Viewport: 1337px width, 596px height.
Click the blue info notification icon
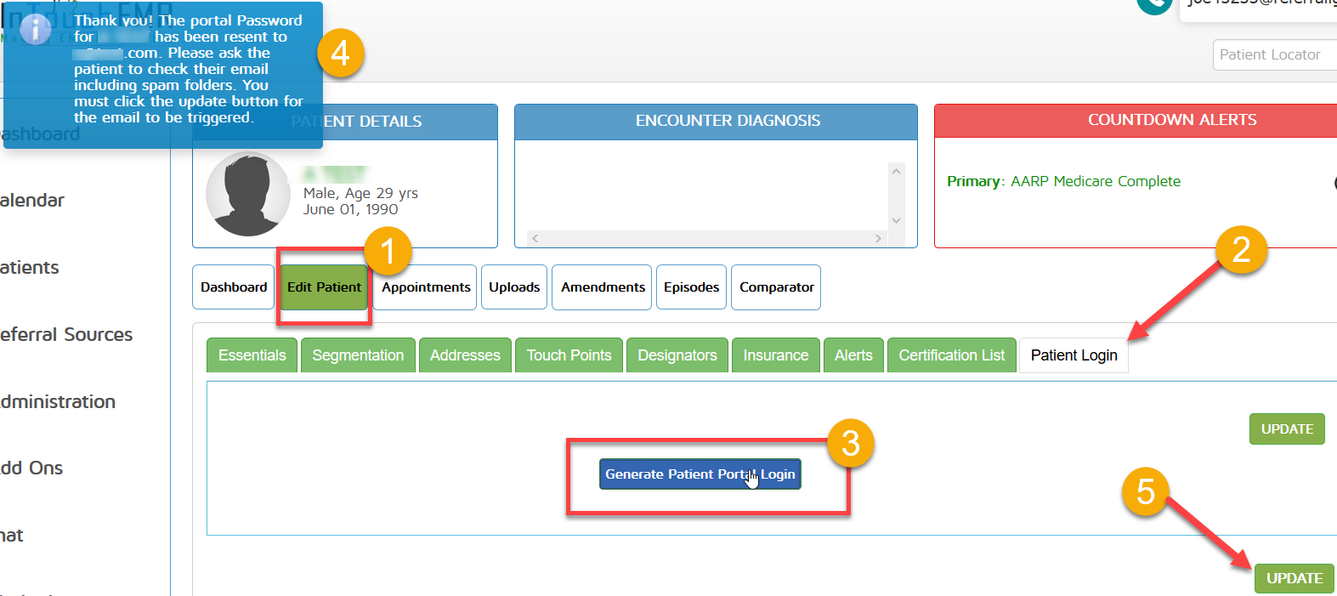click(x=35, y=30)
